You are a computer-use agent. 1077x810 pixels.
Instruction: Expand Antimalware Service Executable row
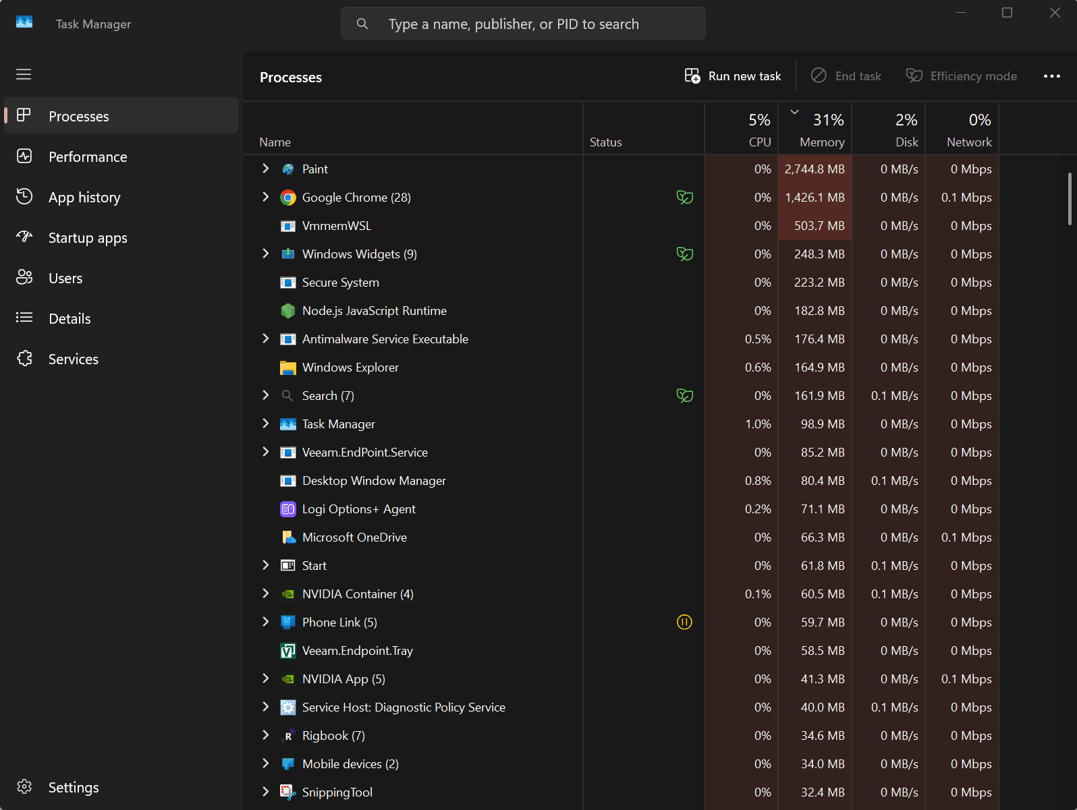[265, 339]
